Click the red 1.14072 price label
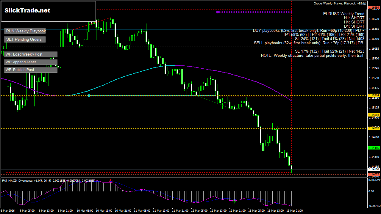The height and width of the screenshot is (214, 381). (x=374, y=174)
